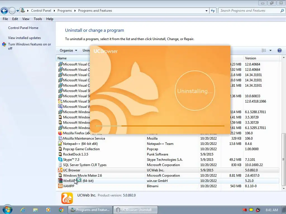The image size is (286, 214).
Task: Select Windows Movie Maker 2.6 icon
Action: pos(60,176)
